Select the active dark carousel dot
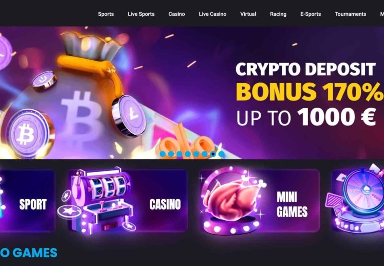This screenshot has height=266, width=384. pos(213,154)
